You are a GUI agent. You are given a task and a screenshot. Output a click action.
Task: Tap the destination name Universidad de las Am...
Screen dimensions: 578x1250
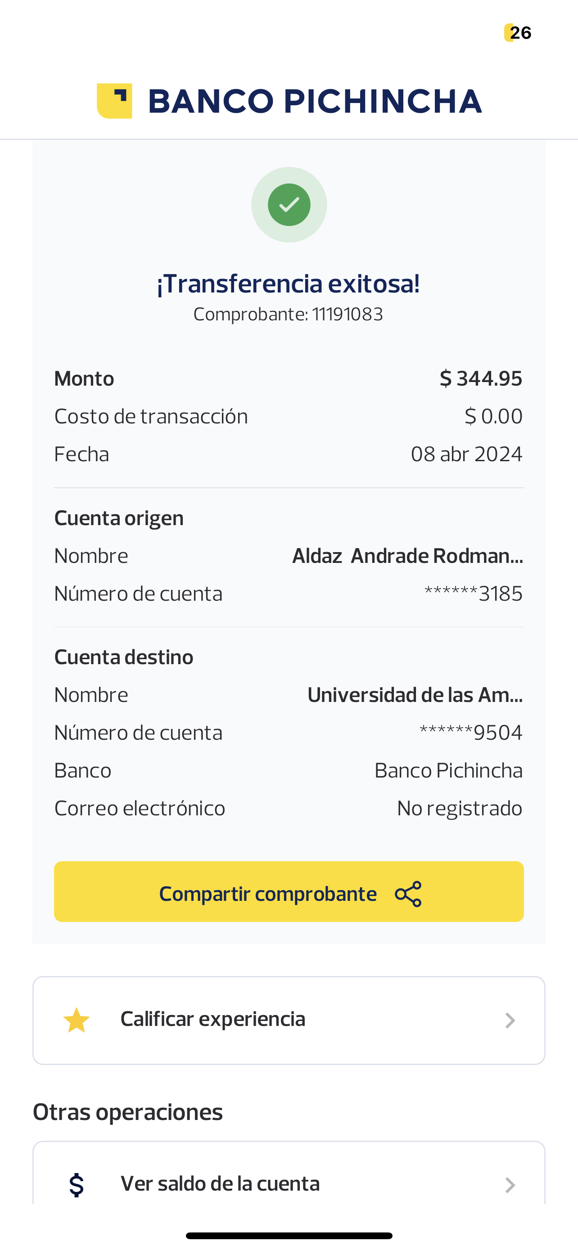click(x=415, y=695)
